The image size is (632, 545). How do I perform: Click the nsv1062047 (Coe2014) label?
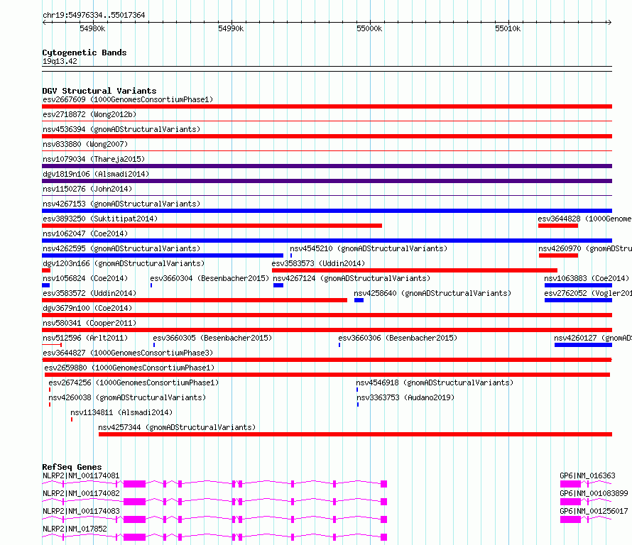[x=85, y=233]
